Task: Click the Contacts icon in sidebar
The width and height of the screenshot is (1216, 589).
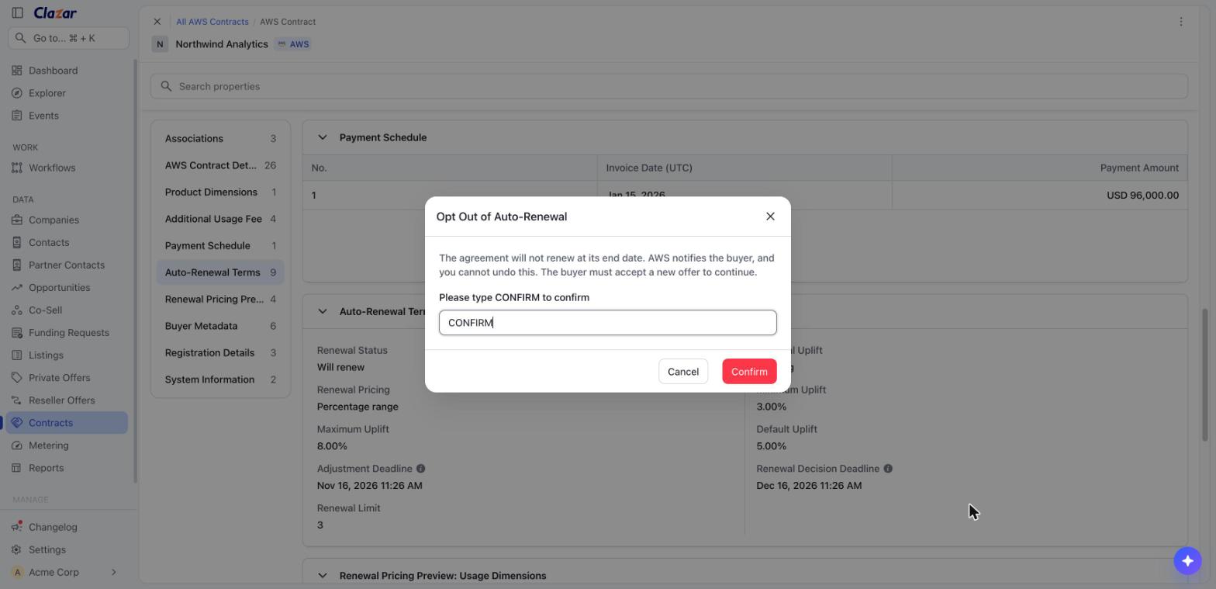Action: (17, 242)
